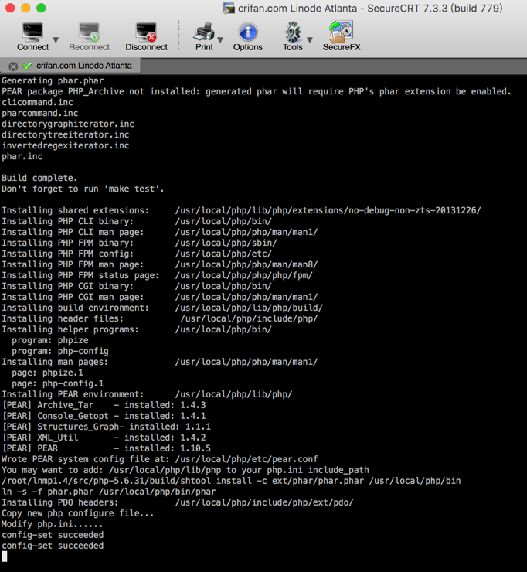
Task: Click 'page: phpize.1' line
Action: (x=47, y=373)
